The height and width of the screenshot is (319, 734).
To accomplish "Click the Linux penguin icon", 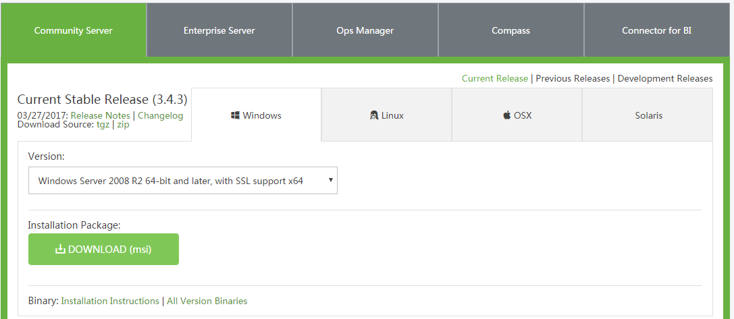I will coord(374,115).
